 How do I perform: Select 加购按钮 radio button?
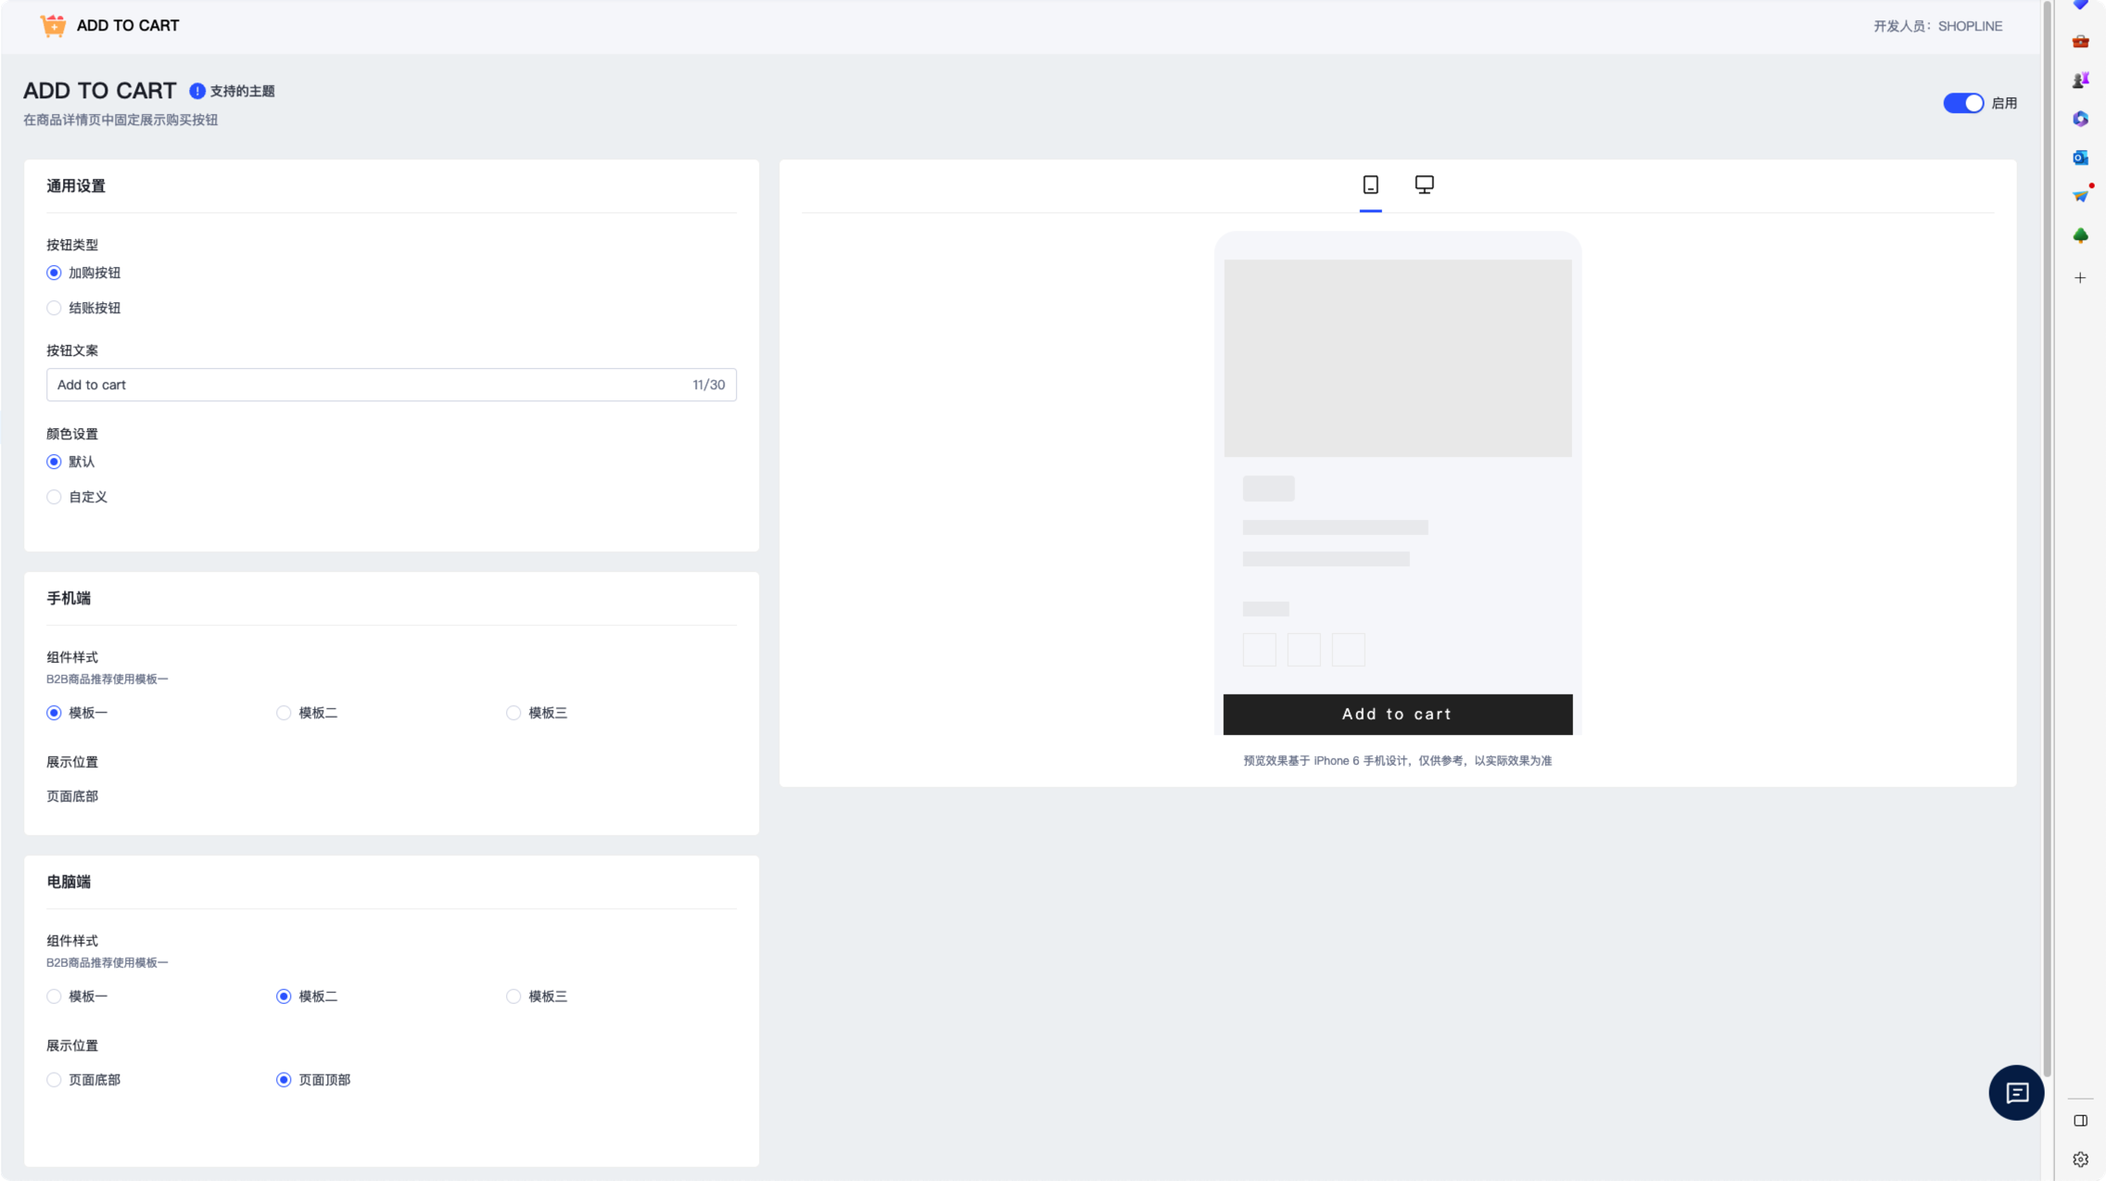(54, 273)
